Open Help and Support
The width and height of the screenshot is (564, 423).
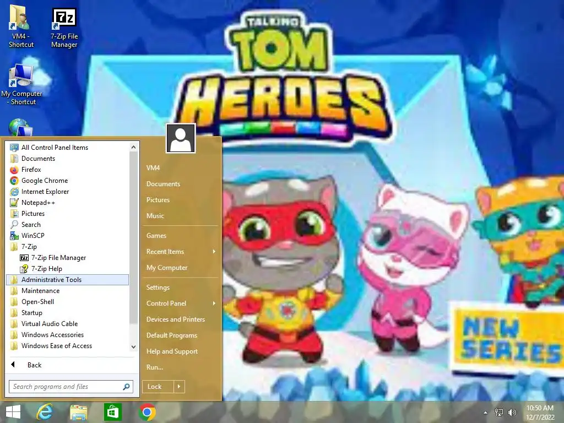tap(181, 351)
